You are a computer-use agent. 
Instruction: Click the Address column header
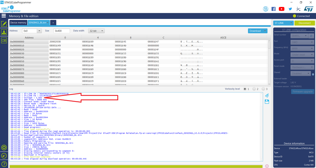click(x=29, y=38)
